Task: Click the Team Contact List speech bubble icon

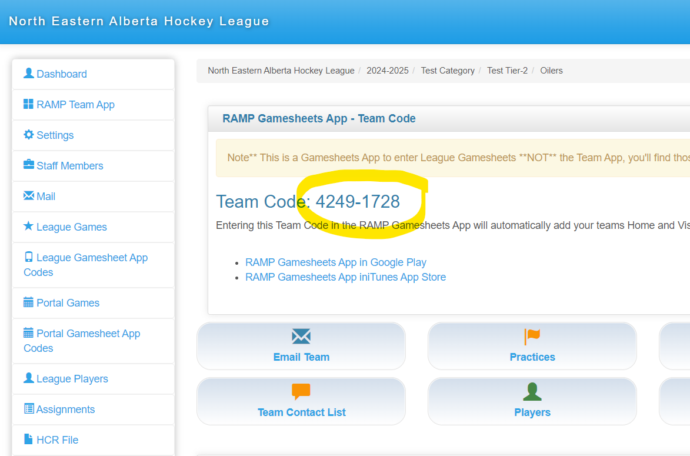Action: pyautogui.click(x=301, y=391)
